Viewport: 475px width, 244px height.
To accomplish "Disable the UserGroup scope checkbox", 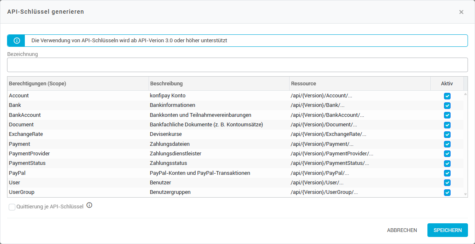I will point(447,192).
